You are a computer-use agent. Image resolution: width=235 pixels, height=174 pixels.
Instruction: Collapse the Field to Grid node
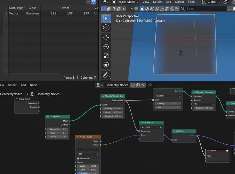141,123
